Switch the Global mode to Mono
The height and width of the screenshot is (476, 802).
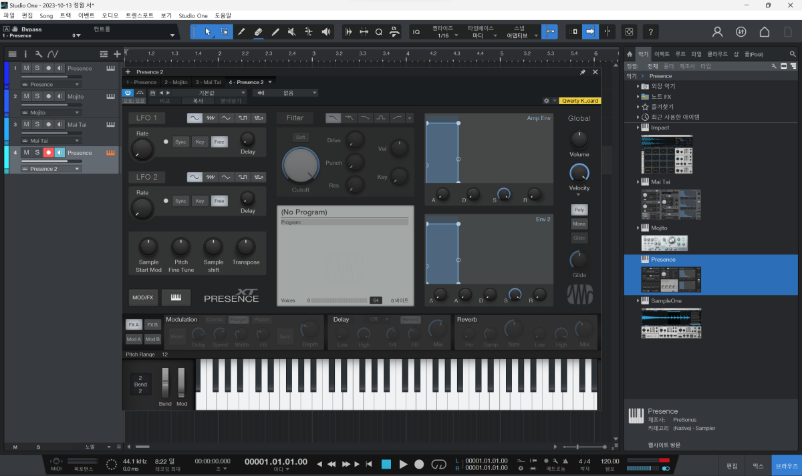coord(579,224)
